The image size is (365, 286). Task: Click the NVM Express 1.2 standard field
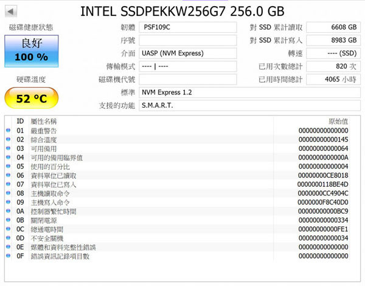pos(249,92)
